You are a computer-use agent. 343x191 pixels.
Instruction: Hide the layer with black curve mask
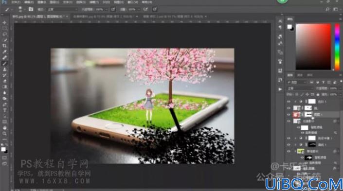[x=289, y=144]
